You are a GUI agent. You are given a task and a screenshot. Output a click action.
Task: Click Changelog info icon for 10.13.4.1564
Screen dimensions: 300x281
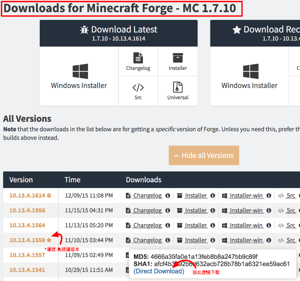(x=168, y=225)
